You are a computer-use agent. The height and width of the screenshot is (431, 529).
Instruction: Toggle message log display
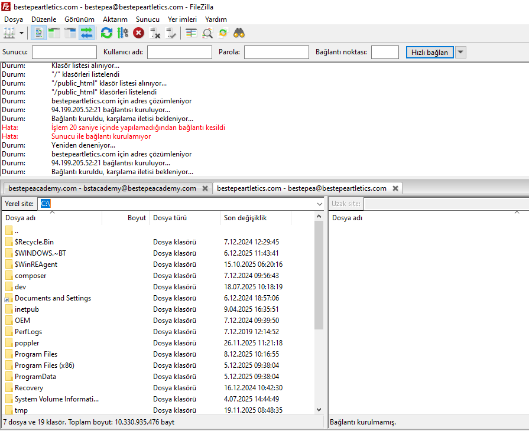pyautogui.click(x=39, y=33)
